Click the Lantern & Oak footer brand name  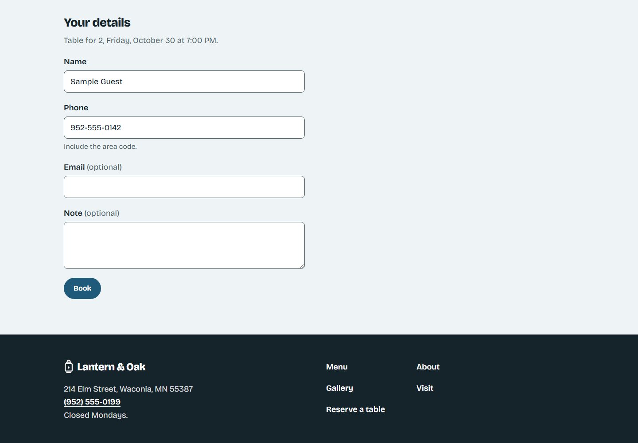(x=111, y=367)
